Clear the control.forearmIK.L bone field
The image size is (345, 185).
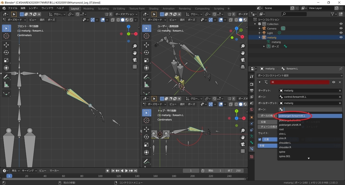pos(340,97)
